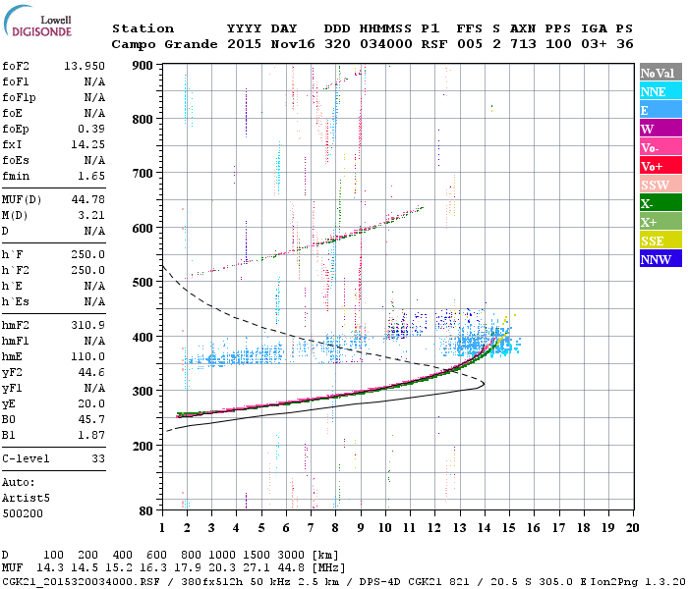Screen dimensions: 688x589
Task: Select the NoVal gray legend swatch
Action: 660,73
